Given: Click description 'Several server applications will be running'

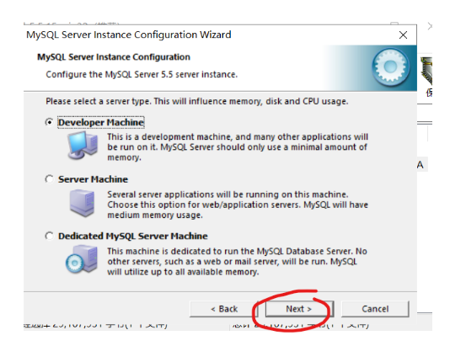Looking at the screenshot, I should coord(238,205).
